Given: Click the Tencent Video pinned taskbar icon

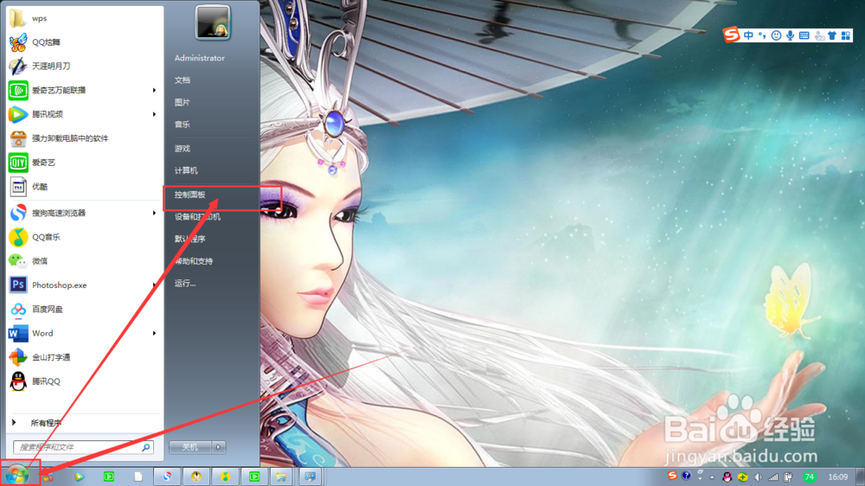Looking at the screenshot, I should click(80, 476).
